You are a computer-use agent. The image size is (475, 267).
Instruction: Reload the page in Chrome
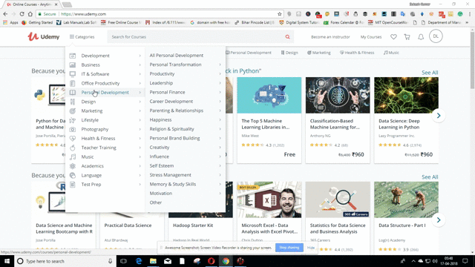point(22,14)
